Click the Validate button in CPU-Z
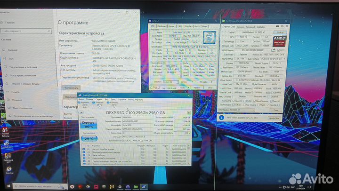The image size is (339, 191). tap(197, 88)
